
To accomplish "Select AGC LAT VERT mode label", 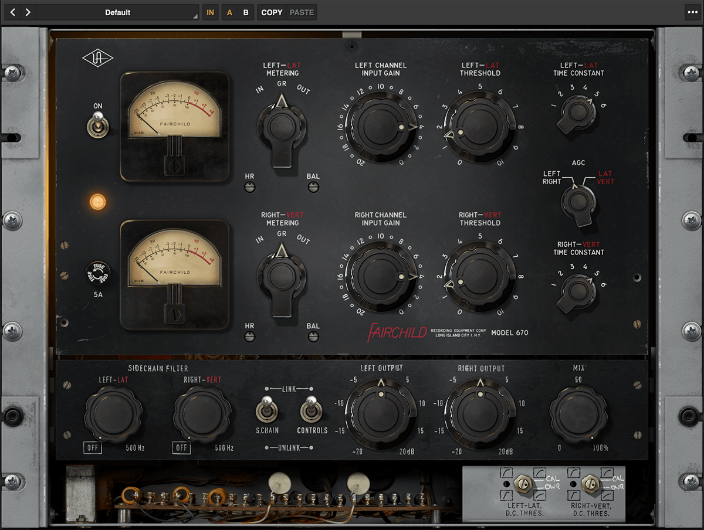I will click(x=606, y=178).
